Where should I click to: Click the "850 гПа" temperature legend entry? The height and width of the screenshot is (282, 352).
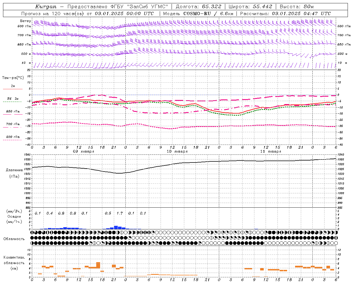click(x=13, y=112)
